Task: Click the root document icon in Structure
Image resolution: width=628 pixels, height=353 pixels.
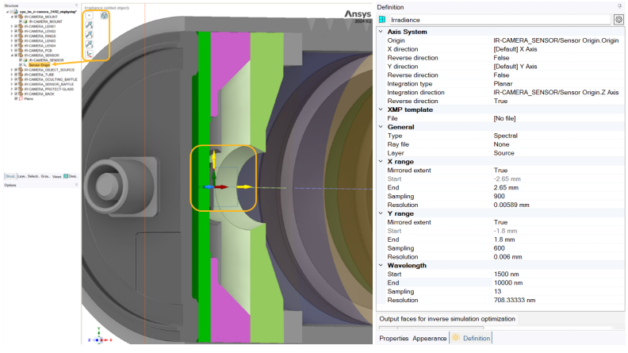Action: (16, 12)
